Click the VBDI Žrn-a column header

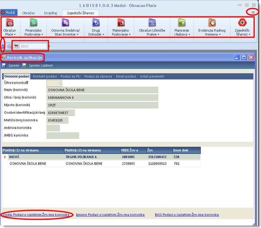(x=133, y=150)
